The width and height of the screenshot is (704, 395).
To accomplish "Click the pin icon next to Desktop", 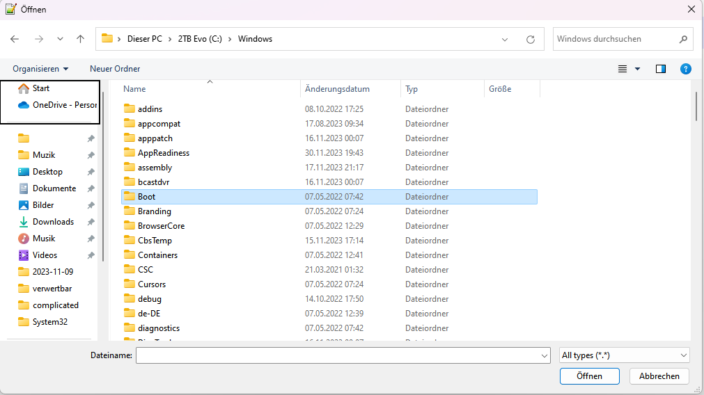I will coord(91,172).
